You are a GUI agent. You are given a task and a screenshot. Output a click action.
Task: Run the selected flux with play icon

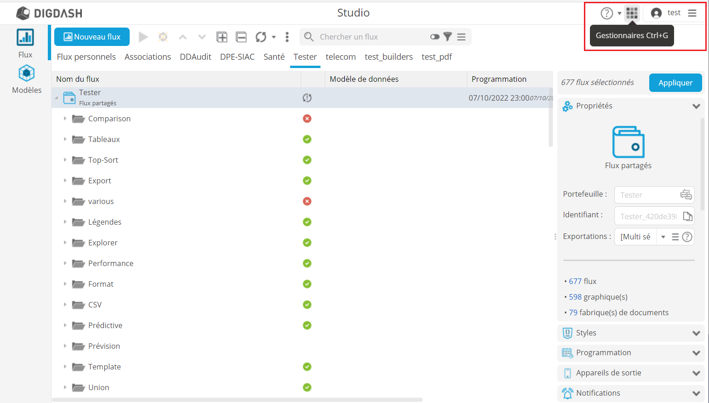coord(143,37)
